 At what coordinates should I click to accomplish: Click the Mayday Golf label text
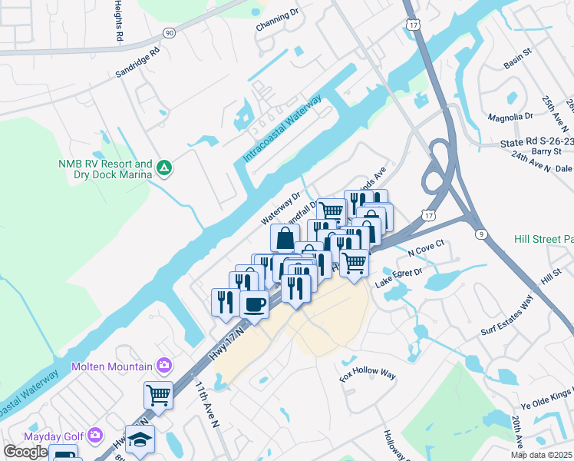54,437
